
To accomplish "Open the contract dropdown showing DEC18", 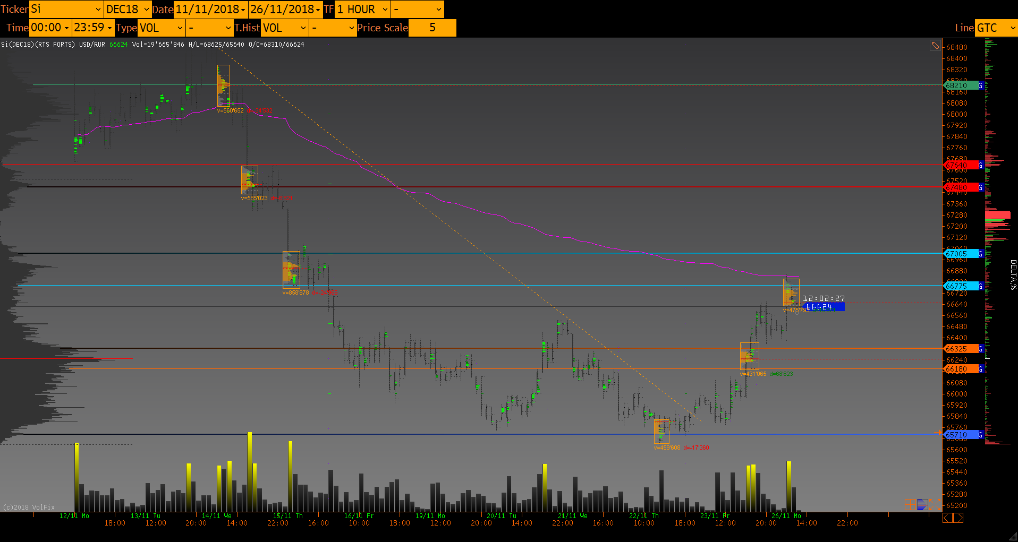I will pyautogui.click(x=128, y=10).
